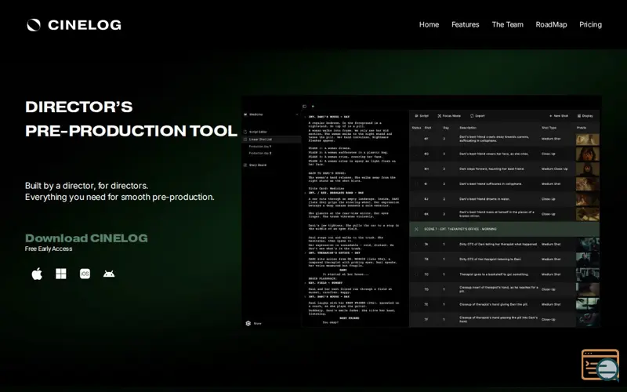Viewport: 627px width, 392px height.
Task: Open Production day 1 entry
Action: click(x=260, y=147)
